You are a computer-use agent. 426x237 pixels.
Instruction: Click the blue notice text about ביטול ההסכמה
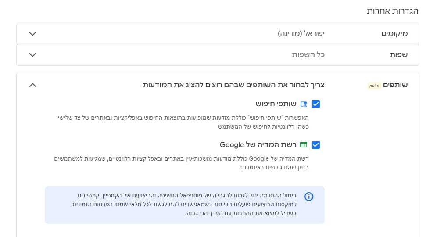click(184, 205)
